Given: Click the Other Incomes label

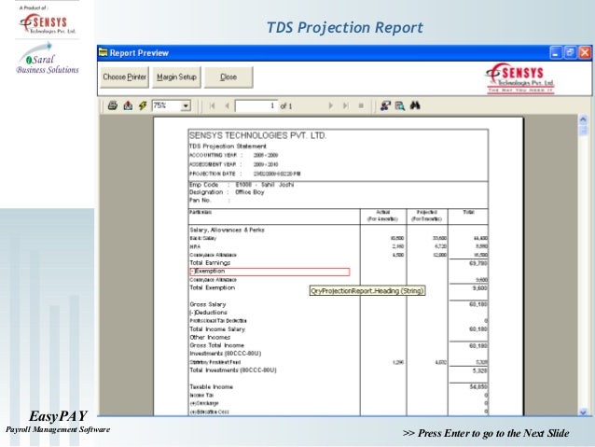Looking at the screenshot, I should [210, 337].
